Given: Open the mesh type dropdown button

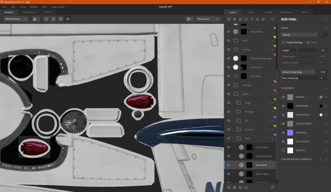Looking at the screenshot, I should tap(36, 19).
